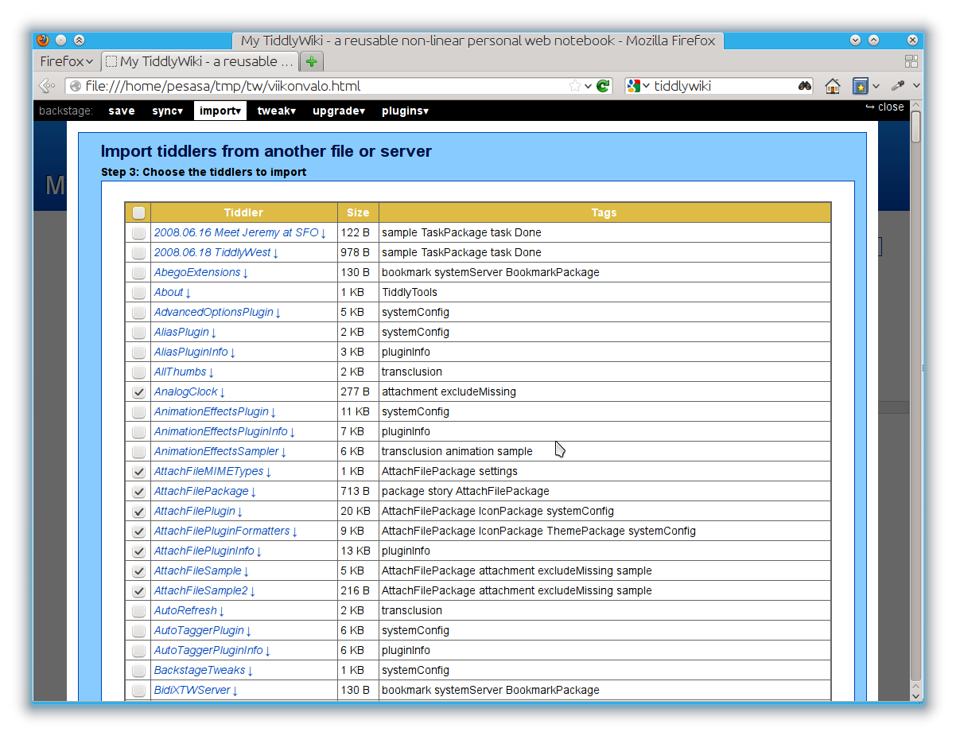Check the AutoTaggerPlugin checkbox

138,630
